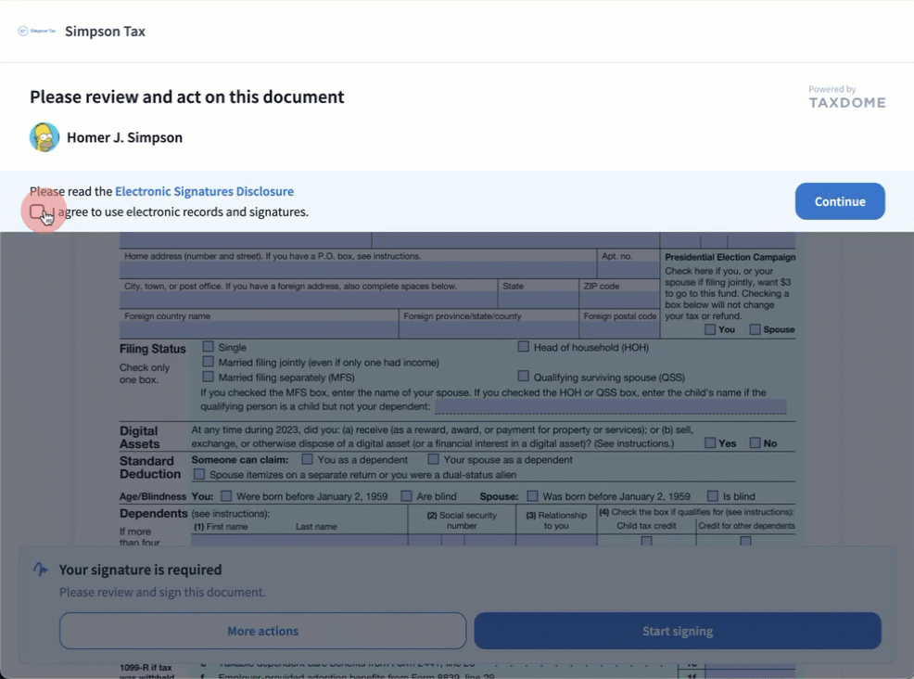Tick Qualifying surviving spouse (QSS) box

tap(524, 377)
